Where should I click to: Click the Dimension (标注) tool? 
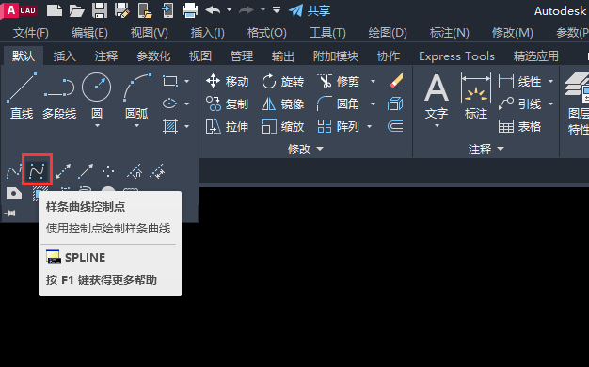[x=476, y=96]
